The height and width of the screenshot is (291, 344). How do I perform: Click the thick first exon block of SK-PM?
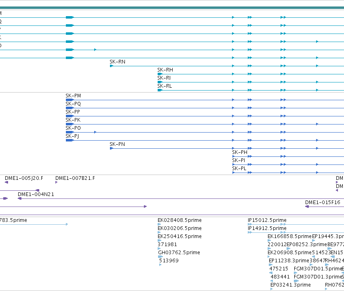point(70,100)
